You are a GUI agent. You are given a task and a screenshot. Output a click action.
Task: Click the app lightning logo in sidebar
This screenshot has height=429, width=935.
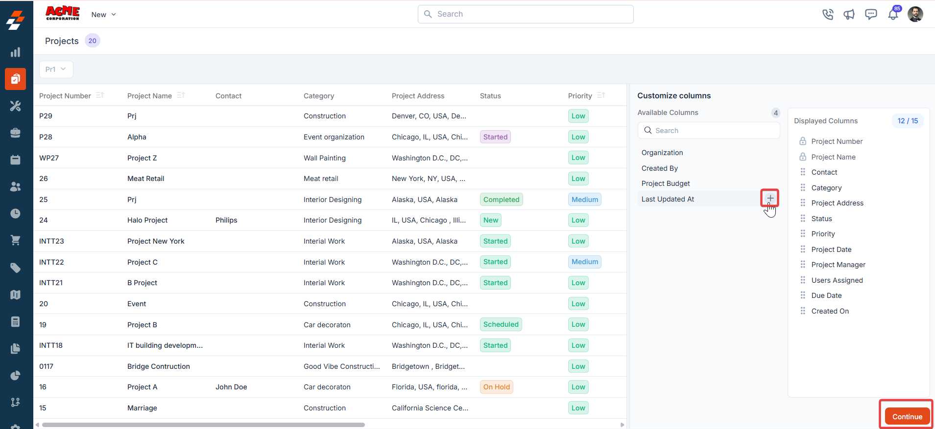tap(16, 20)
